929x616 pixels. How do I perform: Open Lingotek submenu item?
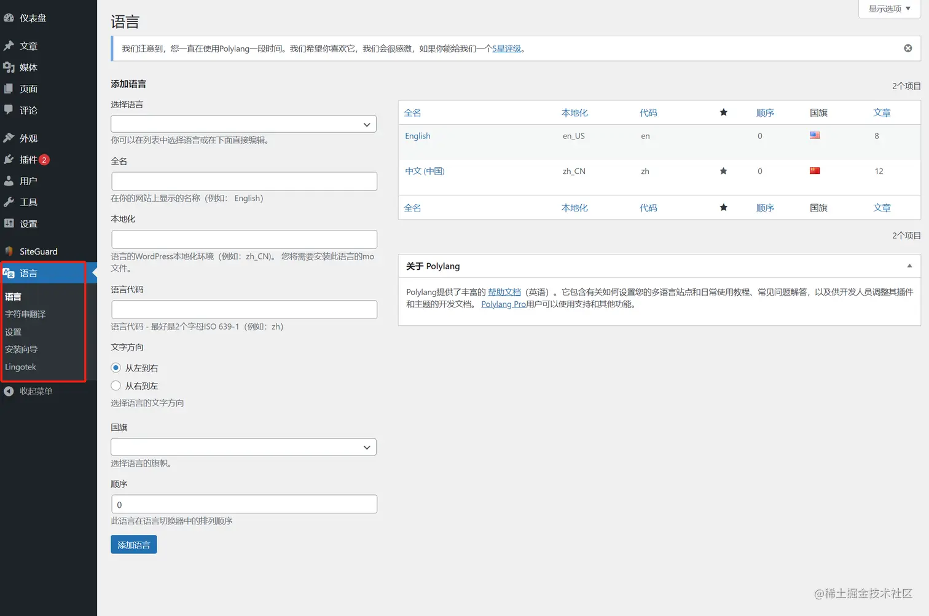[20, 366]
